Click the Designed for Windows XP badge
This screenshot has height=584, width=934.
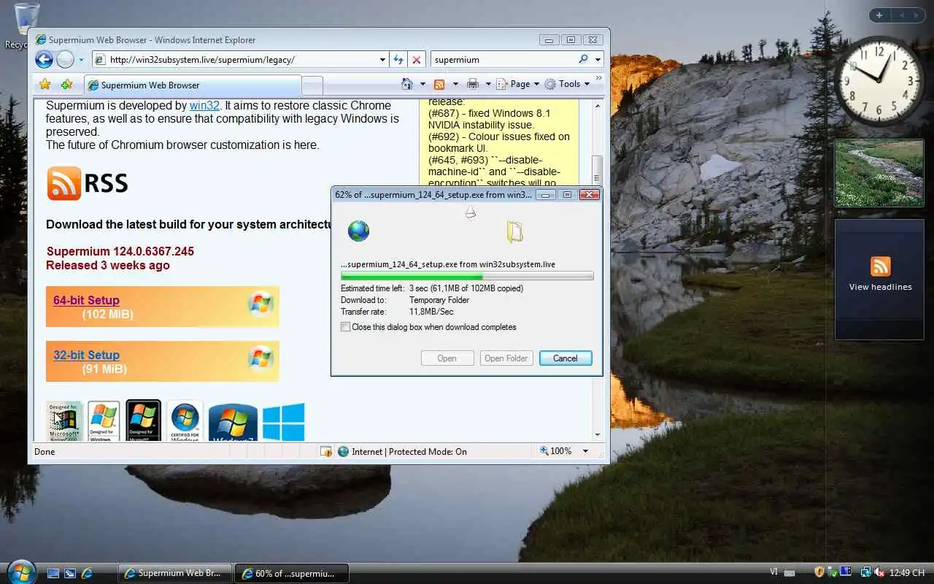click(x=103, y=421)
